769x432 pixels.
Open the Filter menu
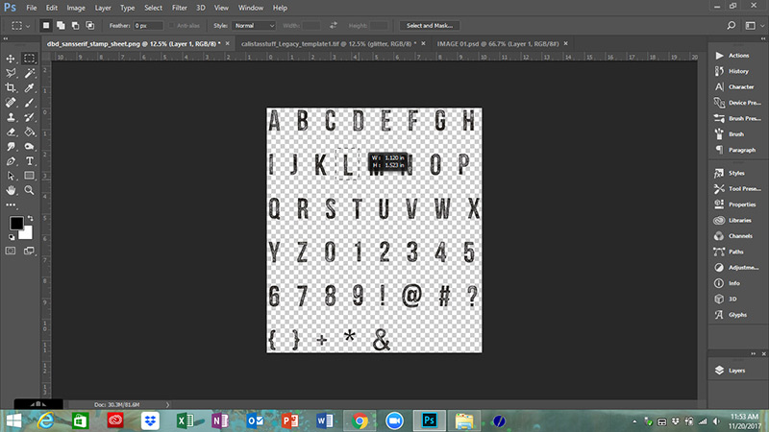(179, 8)
